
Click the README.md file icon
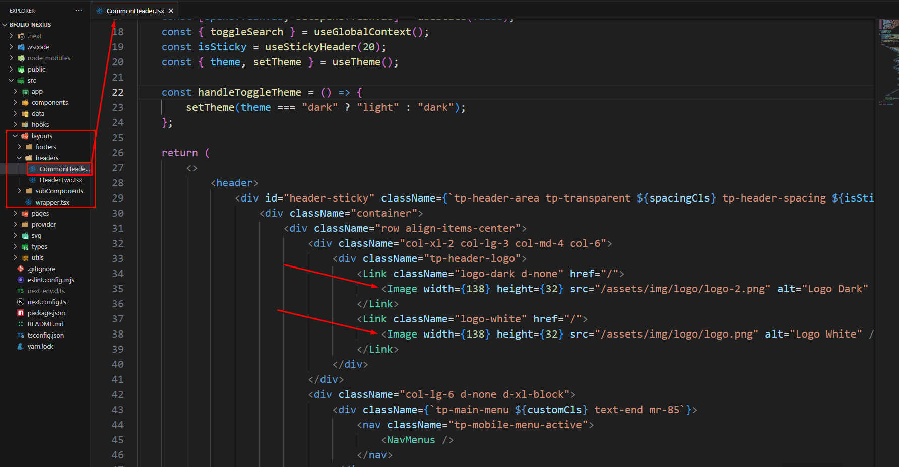(21, 324)
